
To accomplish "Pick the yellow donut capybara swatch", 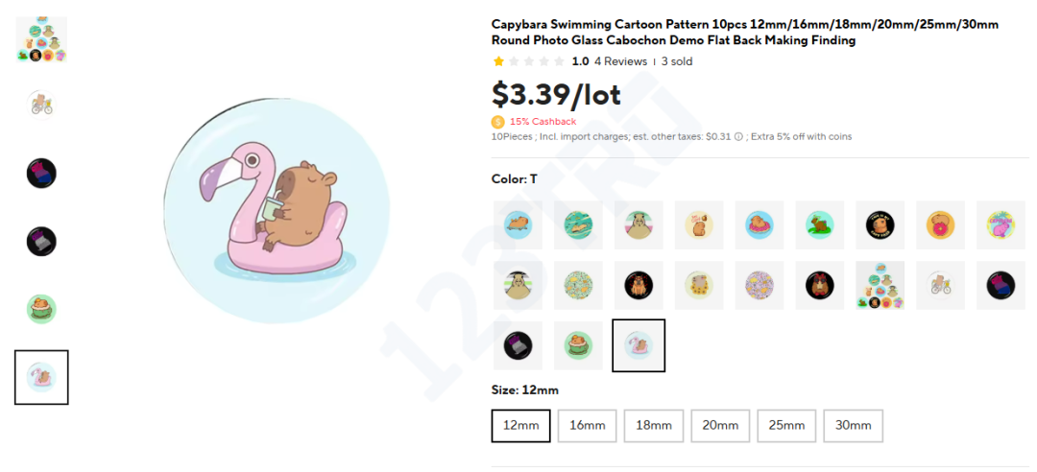I will pyautogui.click(x=941, y=224).
